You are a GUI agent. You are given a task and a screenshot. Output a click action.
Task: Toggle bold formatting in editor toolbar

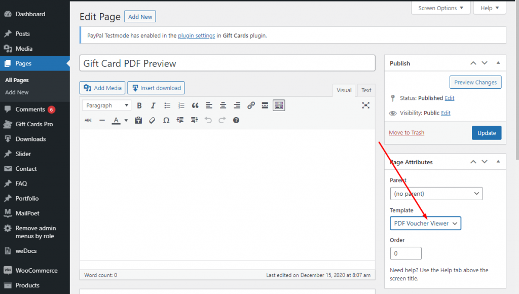pos(139,105)
